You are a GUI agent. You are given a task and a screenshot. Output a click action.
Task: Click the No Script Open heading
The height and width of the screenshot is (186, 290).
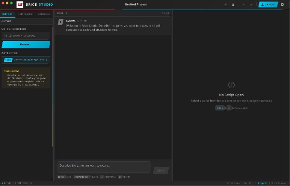pyautogui.click(x=232, y=95)
